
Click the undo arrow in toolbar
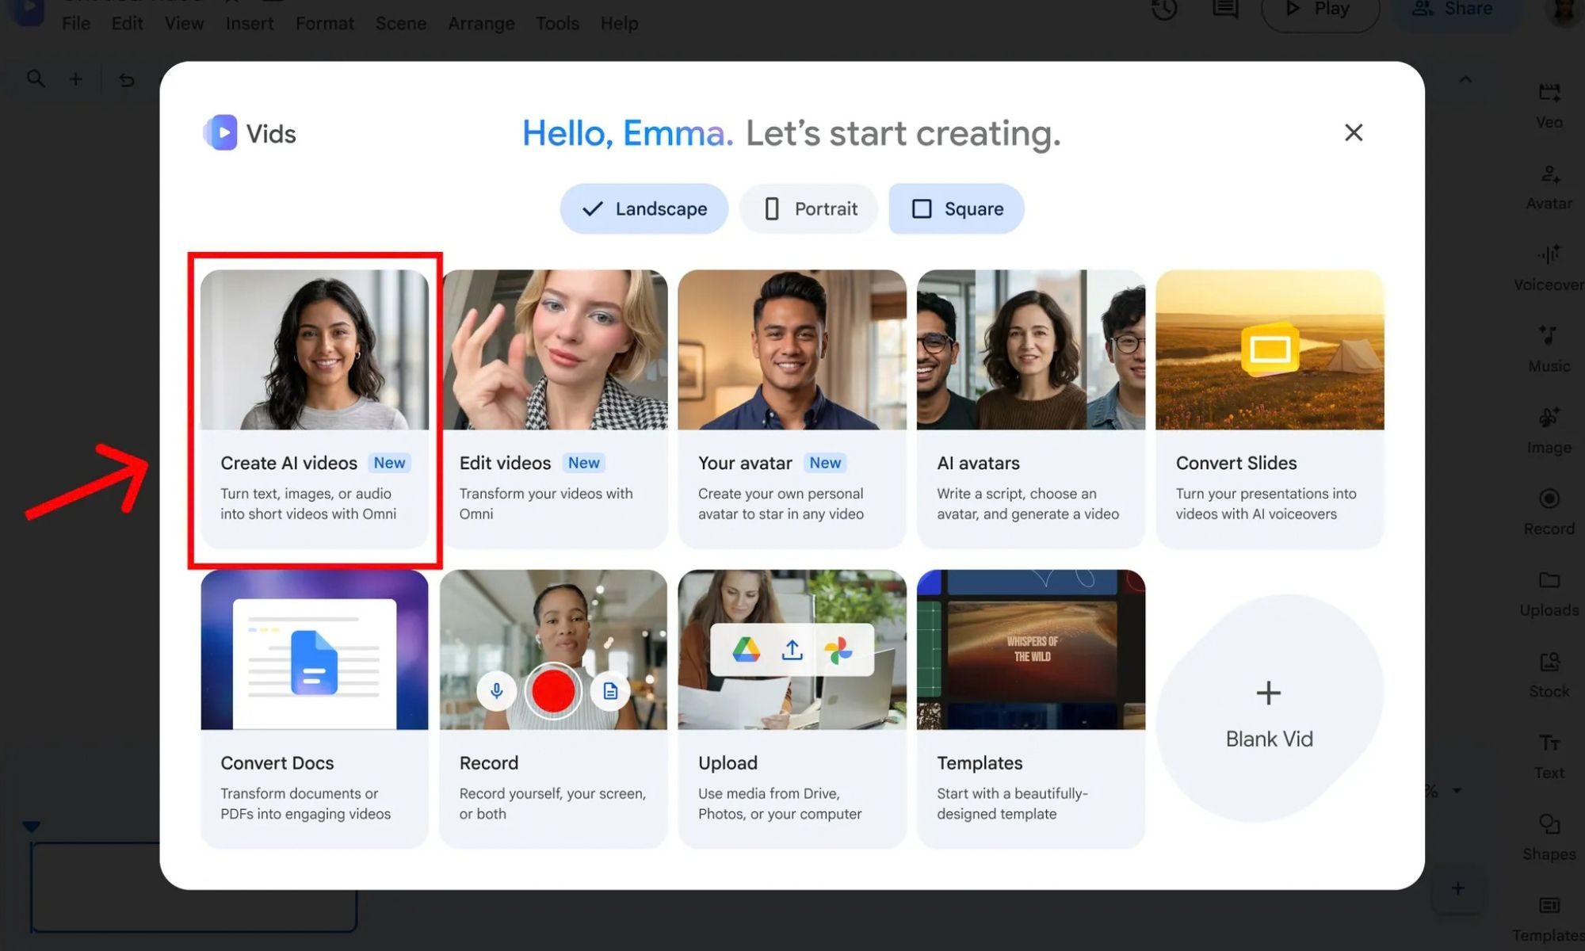click(126, 79)
